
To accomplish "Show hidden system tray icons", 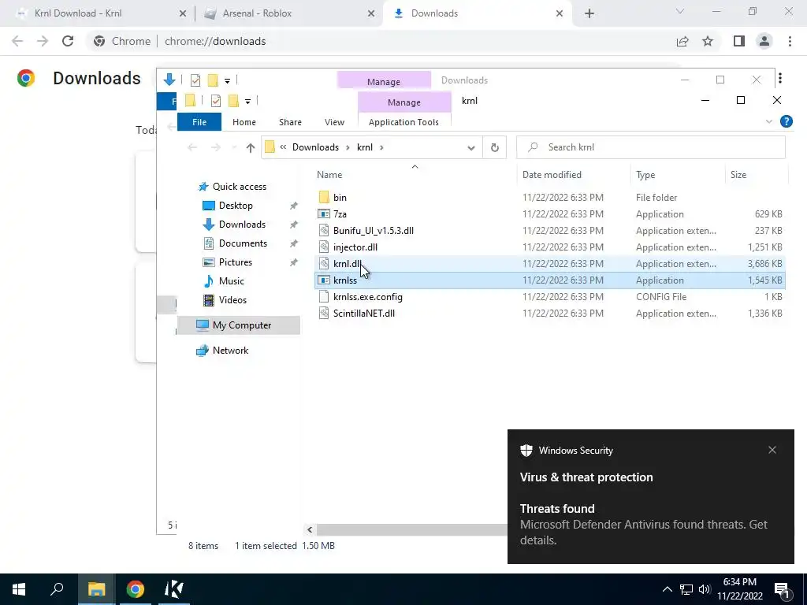I will point(667,589).
